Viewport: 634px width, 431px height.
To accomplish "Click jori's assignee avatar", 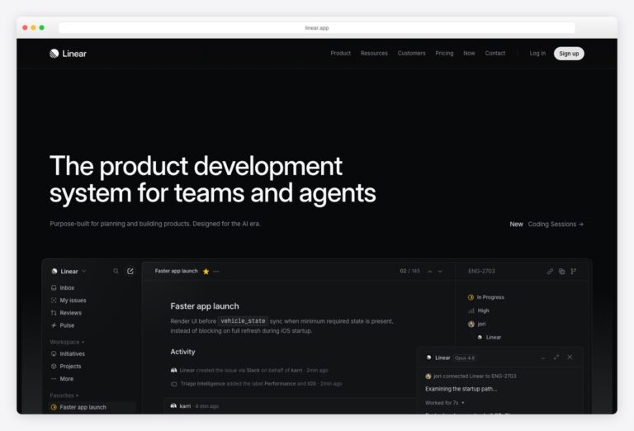I will (x=471, y=324).
